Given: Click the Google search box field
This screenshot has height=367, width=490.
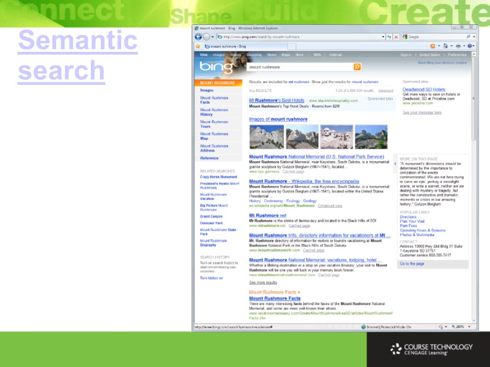Looking at the screenshot, I should click(x=436, y=37).
